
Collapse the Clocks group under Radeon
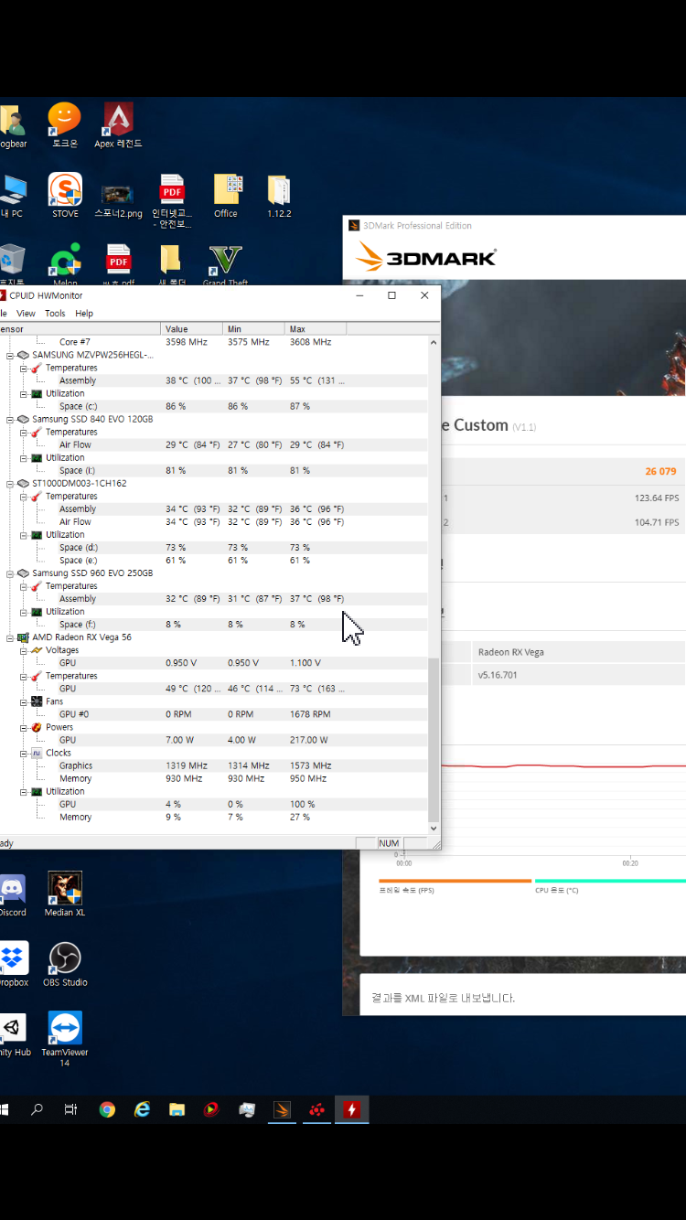24,753
